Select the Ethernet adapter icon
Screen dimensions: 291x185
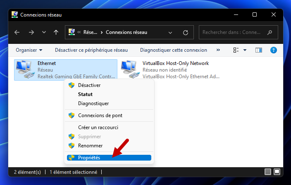(25, 70)
